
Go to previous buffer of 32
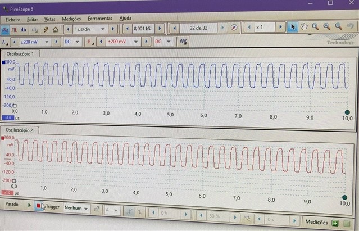click(x=175, y=29)
